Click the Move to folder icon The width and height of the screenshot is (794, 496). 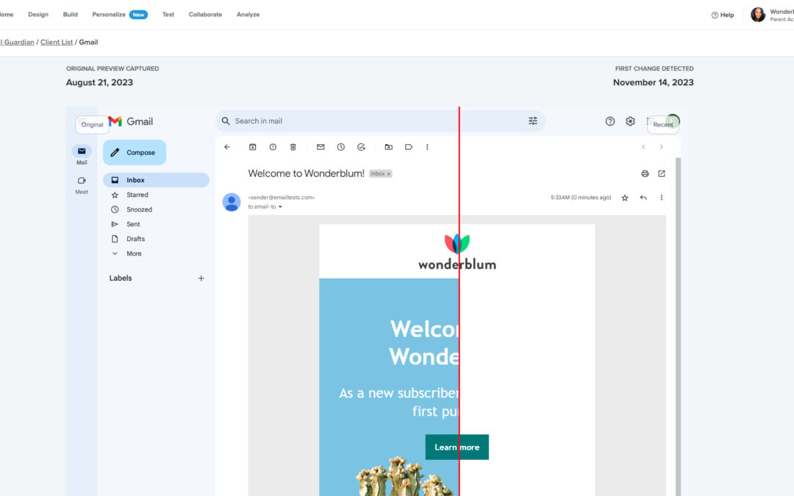[x=388, y=147]
